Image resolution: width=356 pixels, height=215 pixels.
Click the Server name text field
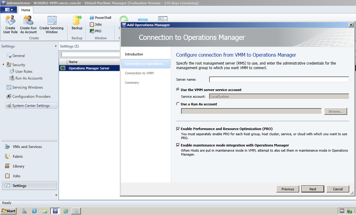pyautogui.click(x=279, y=79)
